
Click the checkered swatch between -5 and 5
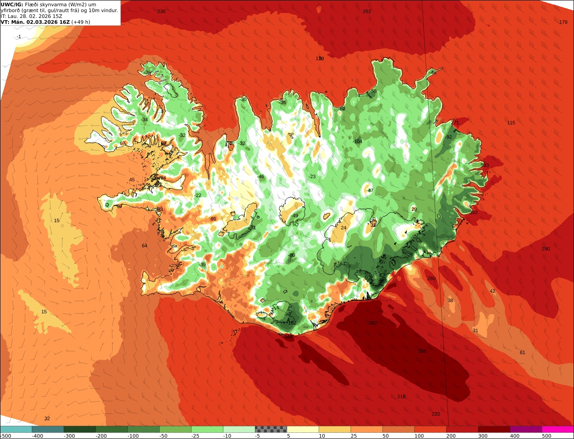click(271, 429)
